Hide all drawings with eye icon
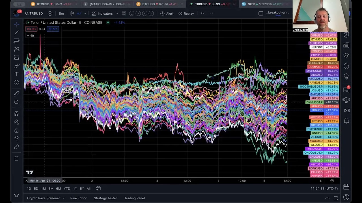362x203 pixels. tap(16, 138)
